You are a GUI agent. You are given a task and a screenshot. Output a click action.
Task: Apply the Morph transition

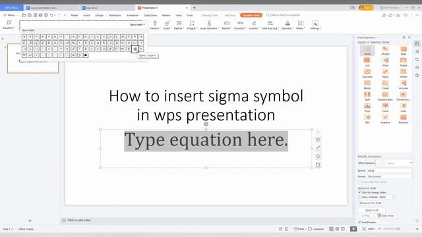(x=385, y=51)
